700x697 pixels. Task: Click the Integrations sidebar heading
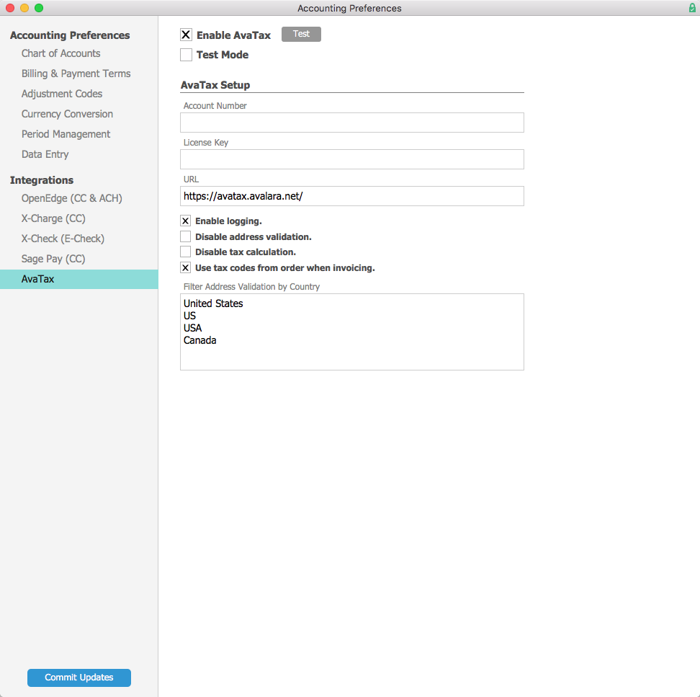tap(42, 180)
